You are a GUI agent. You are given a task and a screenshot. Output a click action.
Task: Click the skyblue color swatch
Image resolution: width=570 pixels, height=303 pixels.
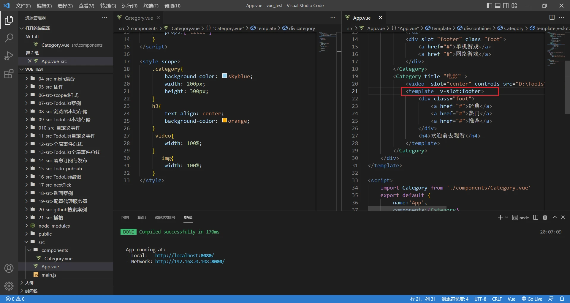pyautogui.click(x=224, y=76)
